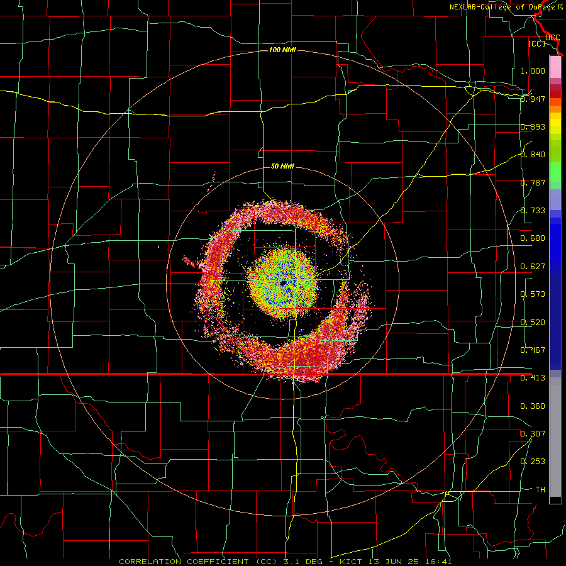The height and width of the screenshot is (566, 566).
Task: Select the 0.307 scale value
Action: [533, 434]
